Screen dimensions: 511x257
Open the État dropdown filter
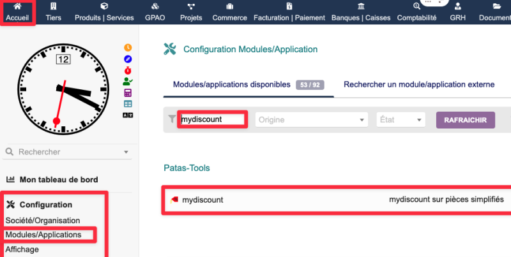[400, 119]
